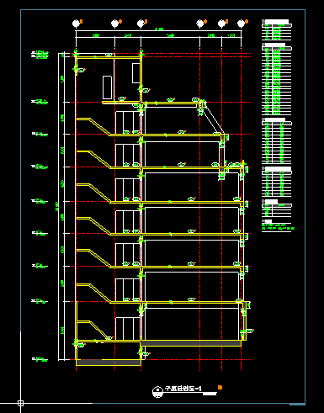The image size is (324, 413).
Task: Select the longest green schedule table
Action: click(x=277, y=81)
